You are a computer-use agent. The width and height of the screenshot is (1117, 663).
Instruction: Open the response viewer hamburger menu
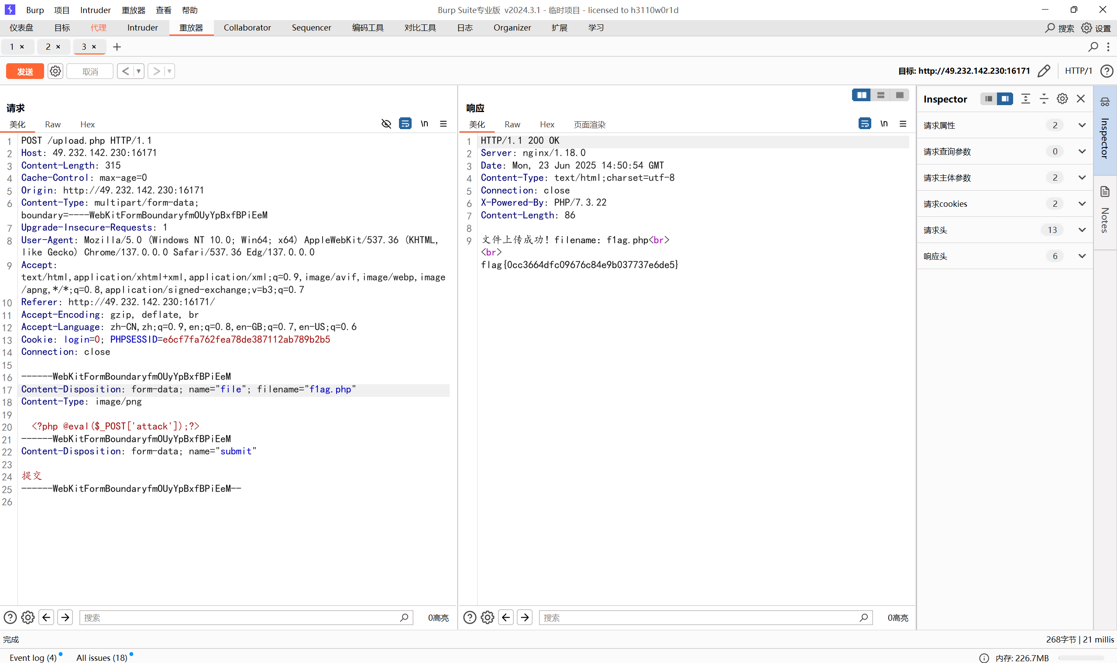[x=903, y=124]
